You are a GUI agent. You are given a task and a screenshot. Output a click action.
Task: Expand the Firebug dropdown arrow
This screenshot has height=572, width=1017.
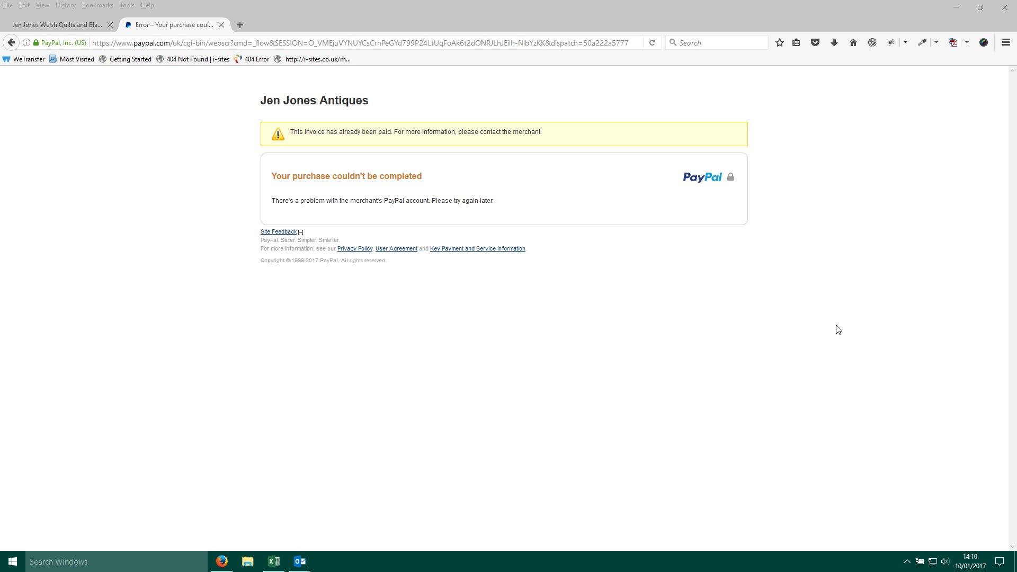[x=905, y=42]
